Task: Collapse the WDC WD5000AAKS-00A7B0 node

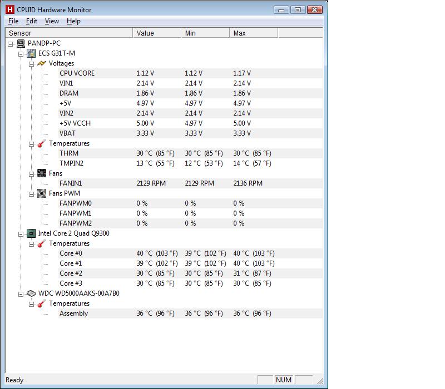Action: pyautogui.click(x=21, y=294)
